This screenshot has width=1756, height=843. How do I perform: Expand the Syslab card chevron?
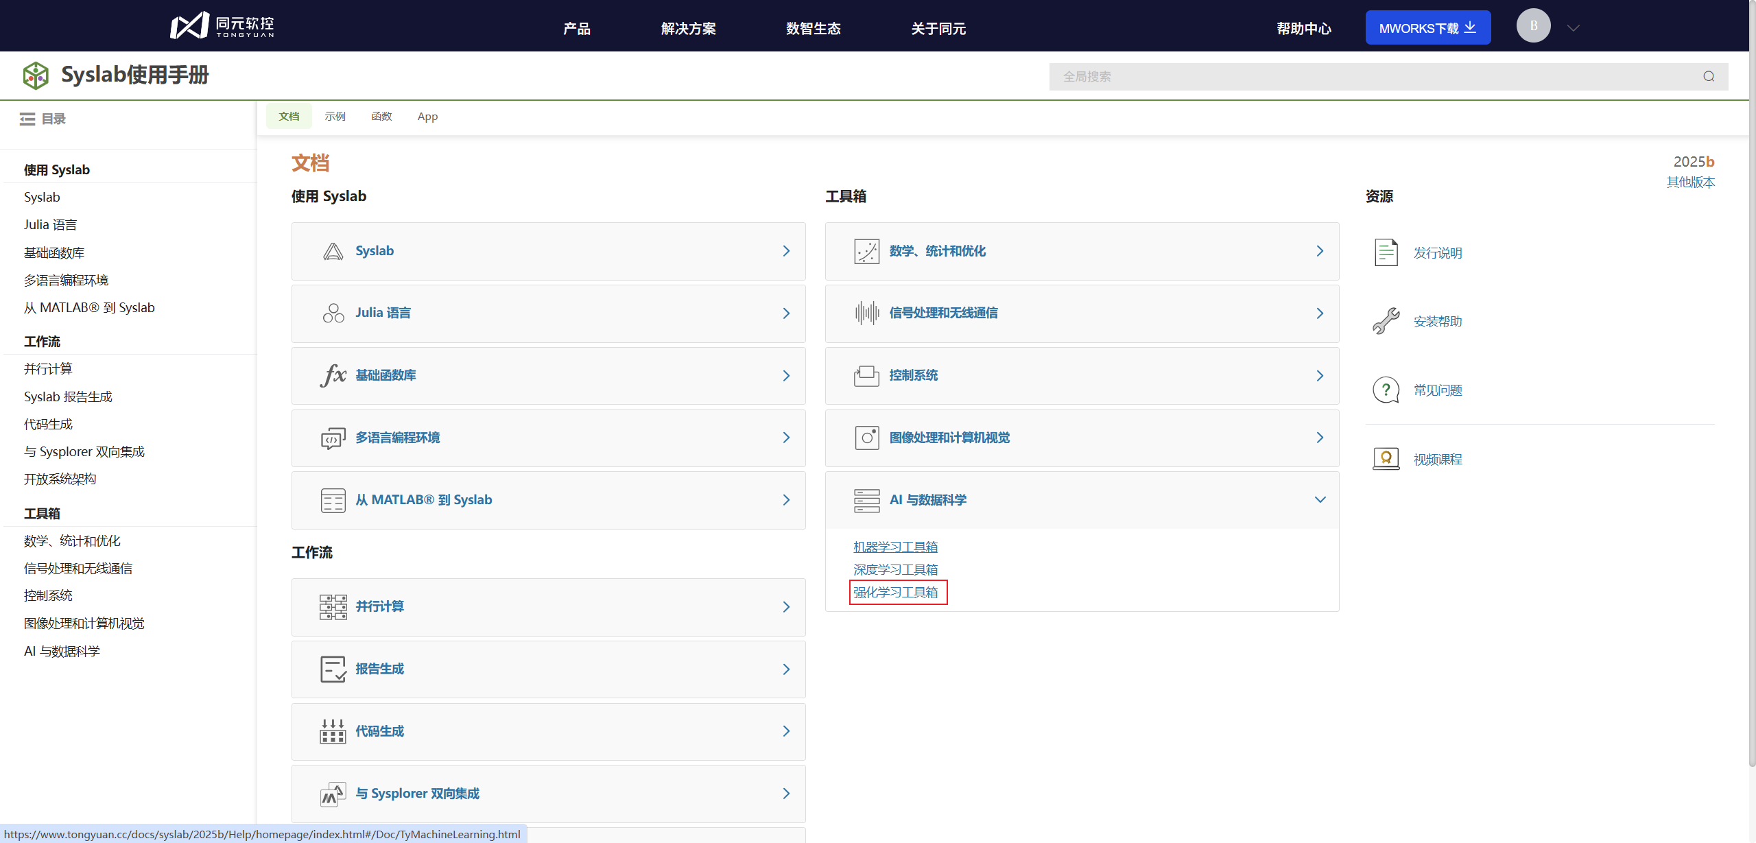click(786, 251)
